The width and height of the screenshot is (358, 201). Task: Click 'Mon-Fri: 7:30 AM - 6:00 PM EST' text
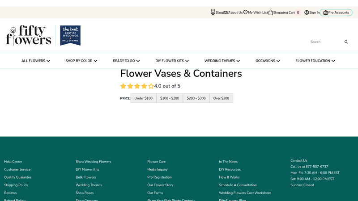pyautogui.click(x=315, y=173)
